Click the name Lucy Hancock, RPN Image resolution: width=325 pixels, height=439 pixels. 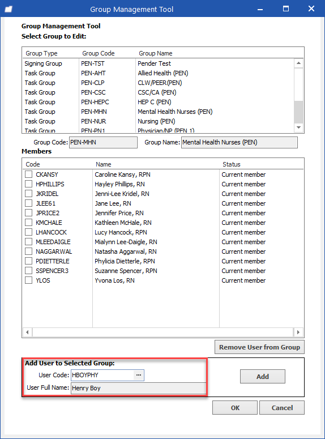[x=121, y=232]
